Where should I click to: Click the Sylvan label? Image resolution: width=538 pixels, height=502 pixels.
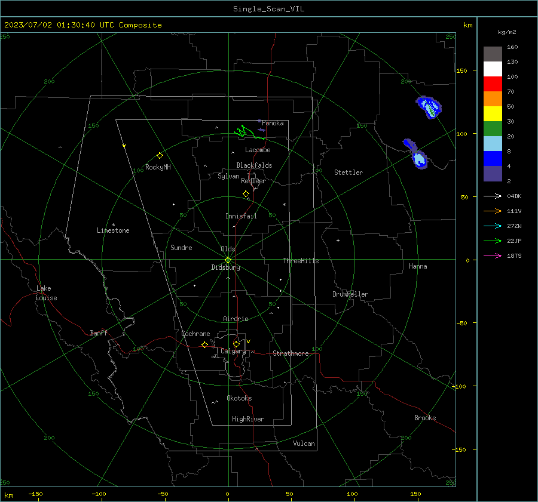(228, 176)
